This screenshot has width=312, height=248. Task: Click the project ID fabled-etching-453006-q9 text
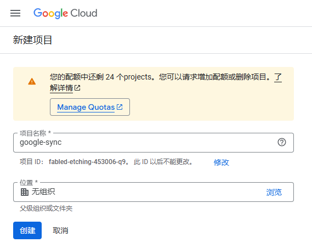click(x=87, y=162)
